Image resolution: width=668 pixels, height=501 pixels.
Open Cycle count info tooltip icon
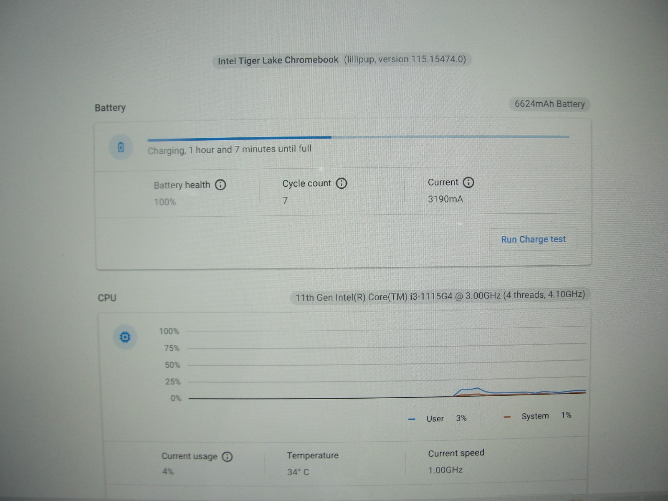[x=342, y=183]
